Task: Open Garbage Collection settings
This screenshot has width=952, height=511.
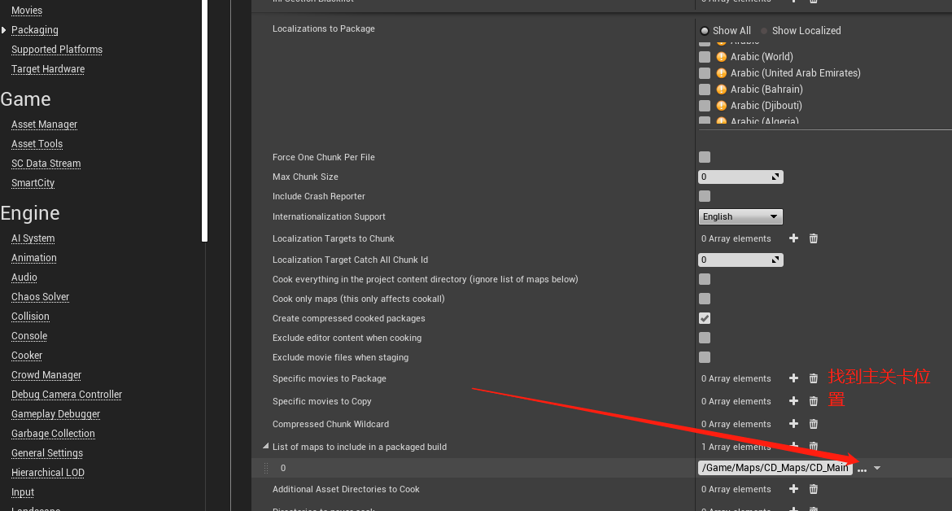Action: click(53, 434)
